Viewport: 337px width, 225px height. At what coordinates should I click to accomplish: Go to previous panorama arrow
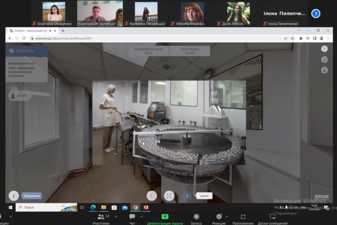[152, 196]
